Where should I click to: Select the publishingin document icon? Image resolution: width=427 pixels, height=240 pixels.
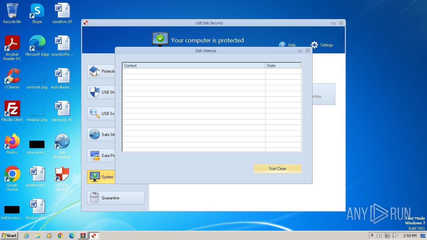point(37,177)
